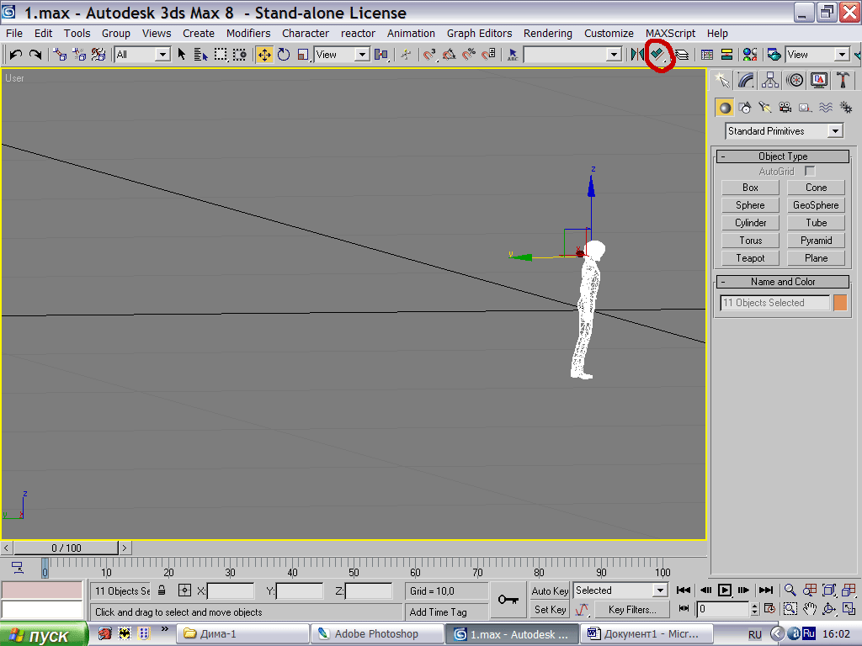Open the reference coordinate View dropdown

pos(342,55)
